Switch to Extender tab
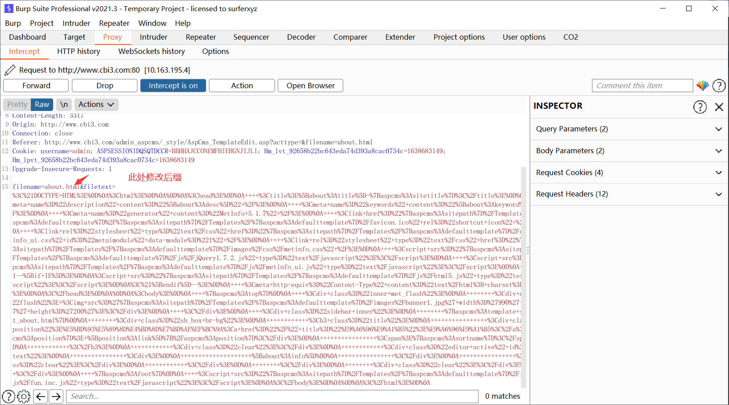 (x=400, y=37)
